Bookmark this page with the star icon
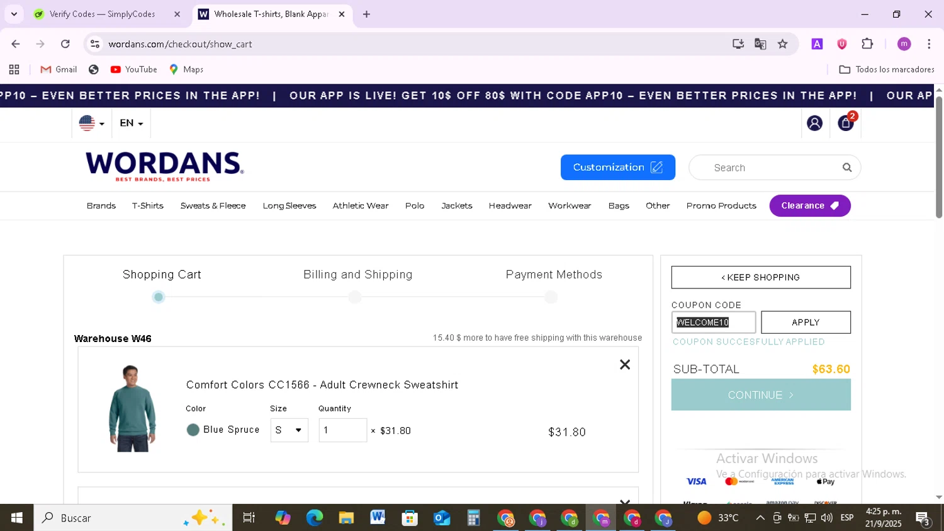Viewport: 944px width, 531px height. click(782, 44)
